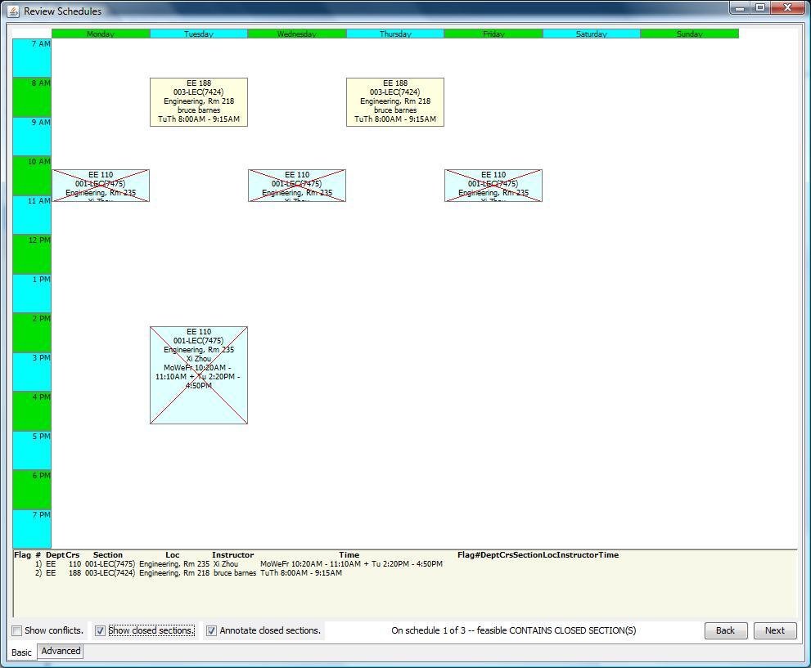Select the crossed-out EE 110 block on Monday
The width and height of the screenshot is (811, 668).
pos(101,185)
